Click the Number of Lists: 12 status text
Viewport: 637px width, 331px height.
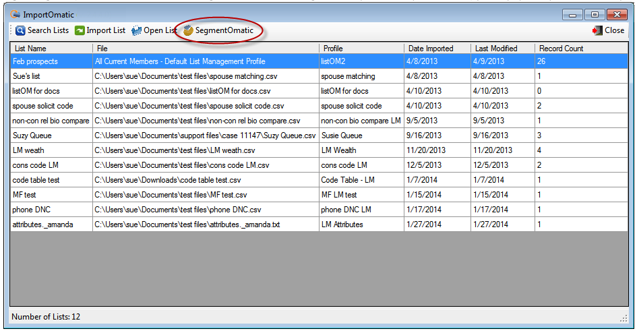pyautogui.click(x=46, y=317)
